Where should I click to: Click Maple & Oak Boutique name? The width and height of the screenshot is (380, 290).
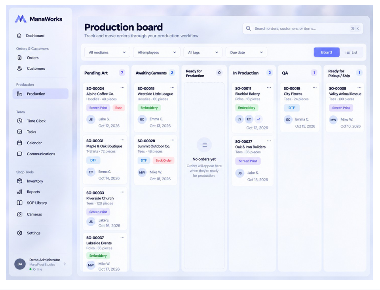click(x=104, y=146)
